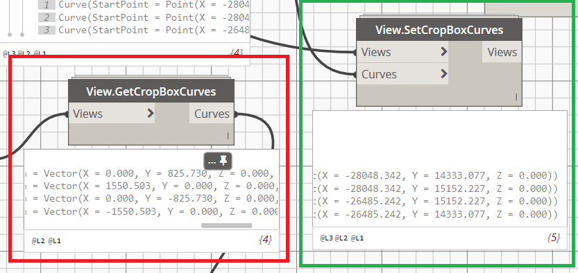Toggle @L3 level in SetCropBoxCurves preview
The width and height of the screenshot is (578, 273).
[x=326, y=238]
